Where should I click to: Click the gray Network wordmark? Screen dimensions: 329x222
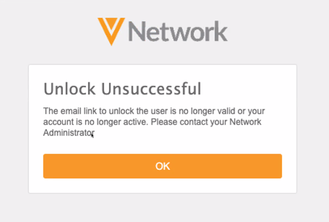click(178, 31)
